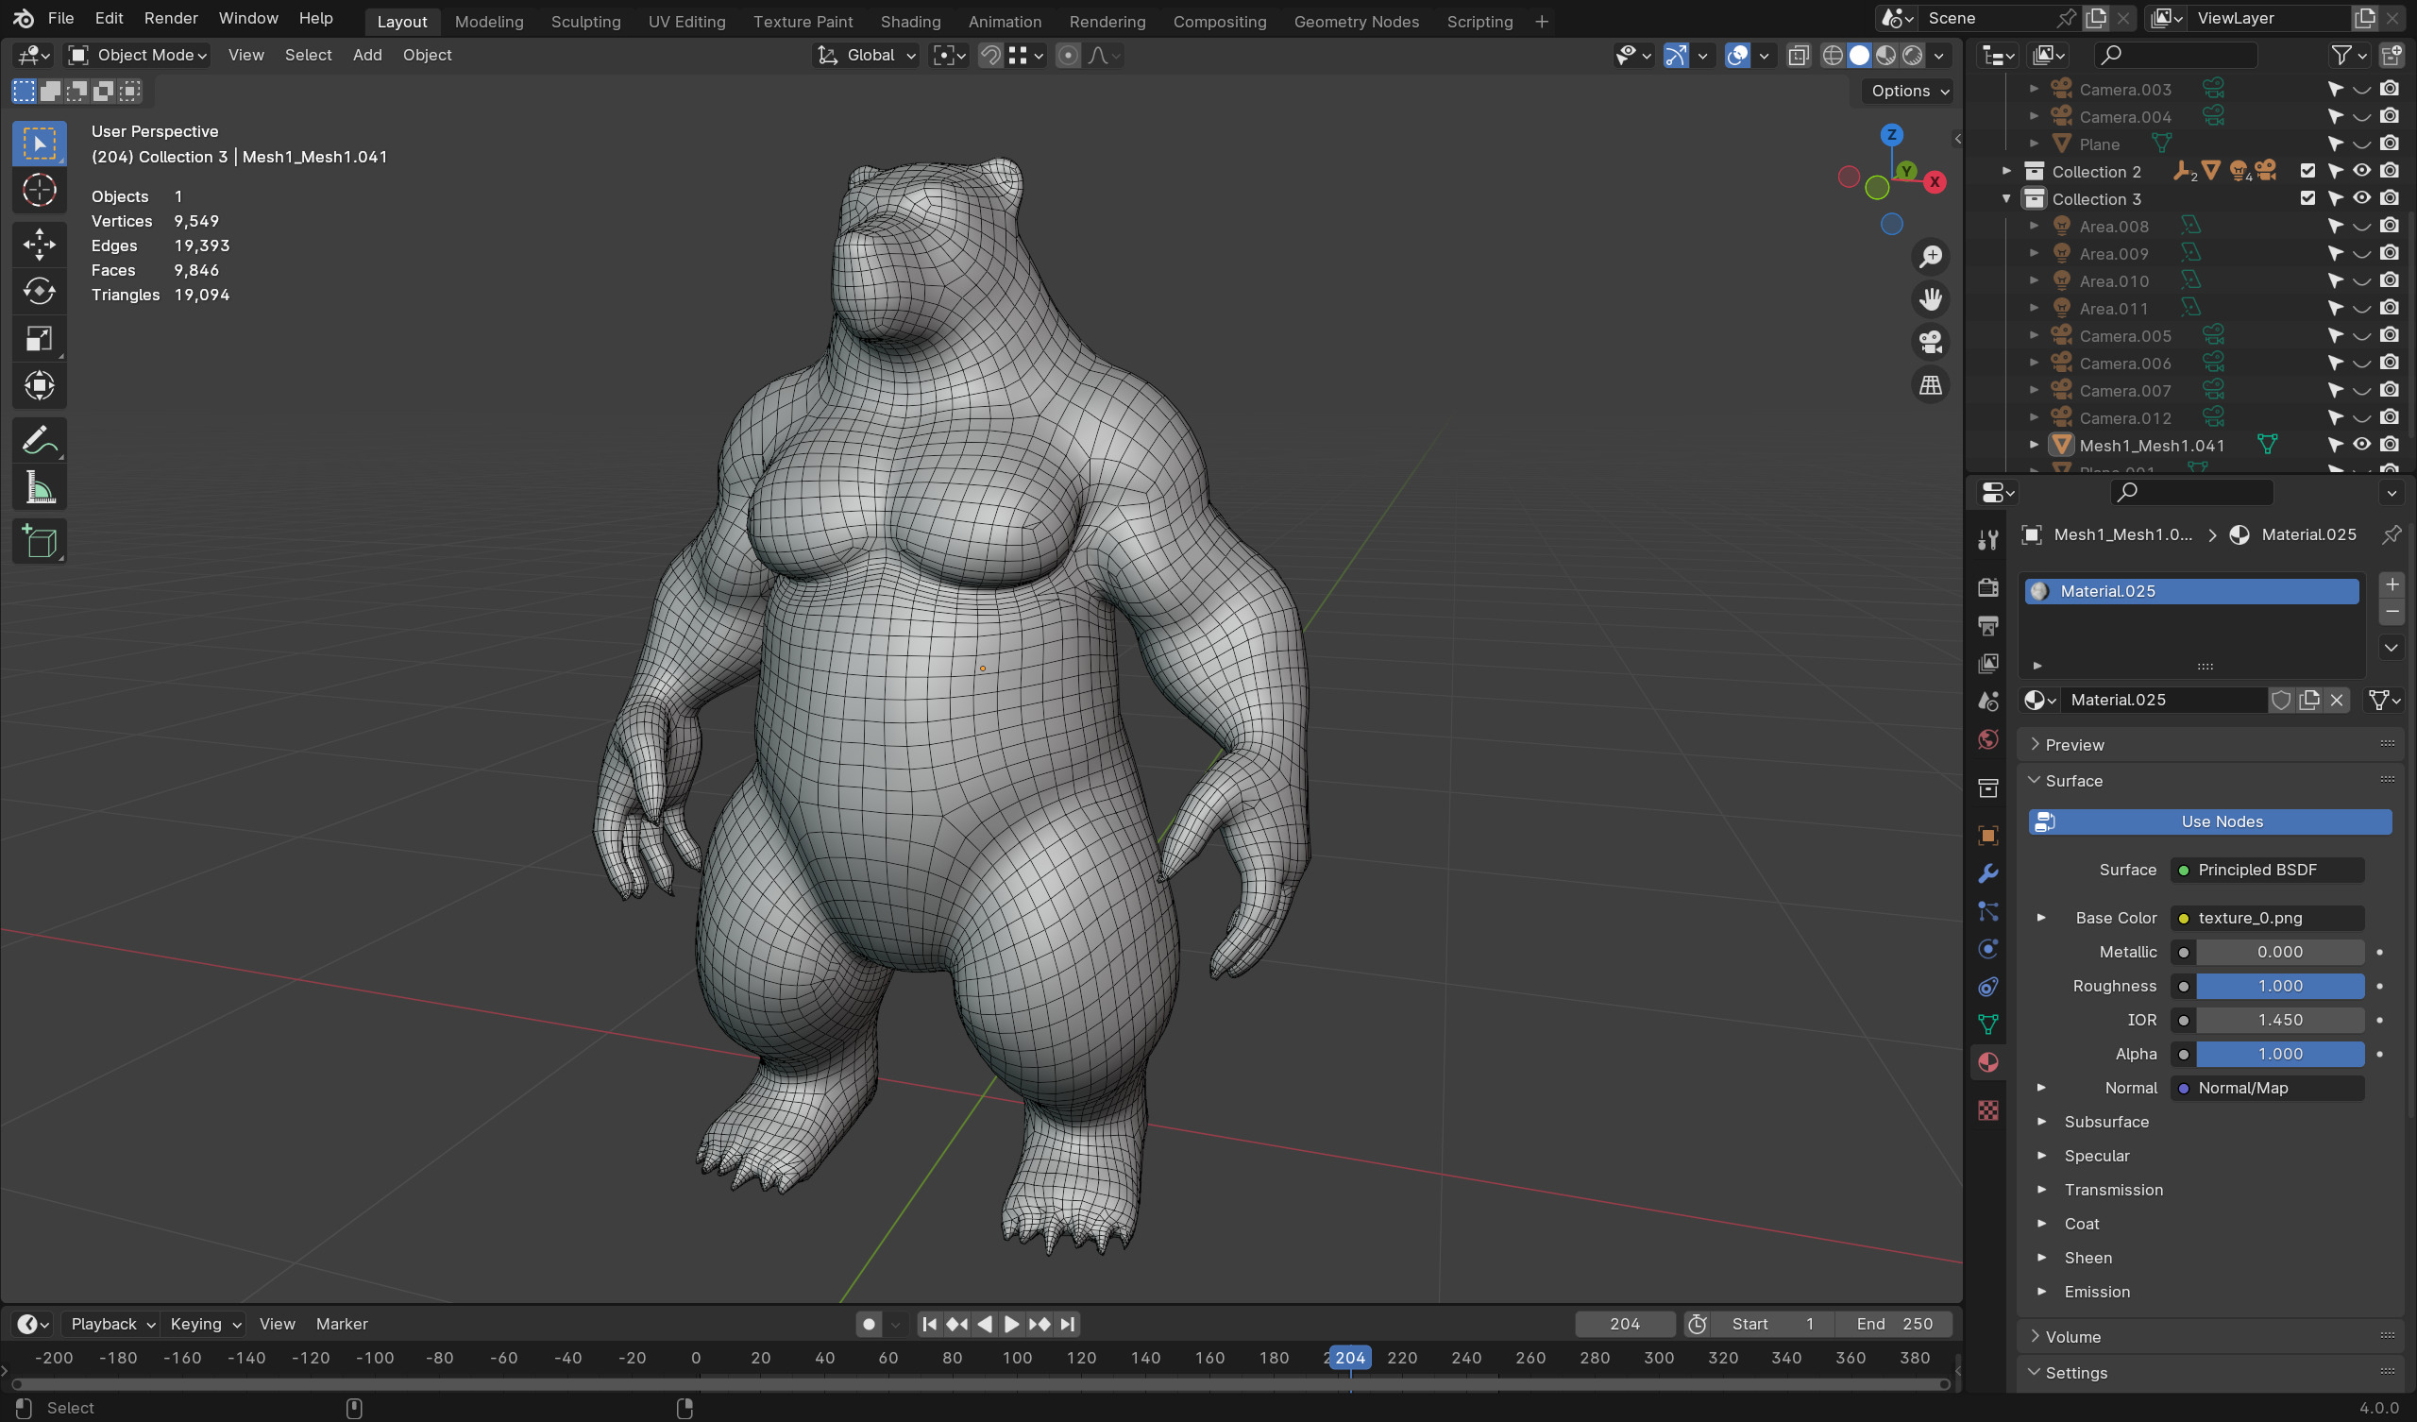Open the Physics properties tab
Image resolution: width=2417 pixels, height=1422 pixels.
pos(1988,949)
